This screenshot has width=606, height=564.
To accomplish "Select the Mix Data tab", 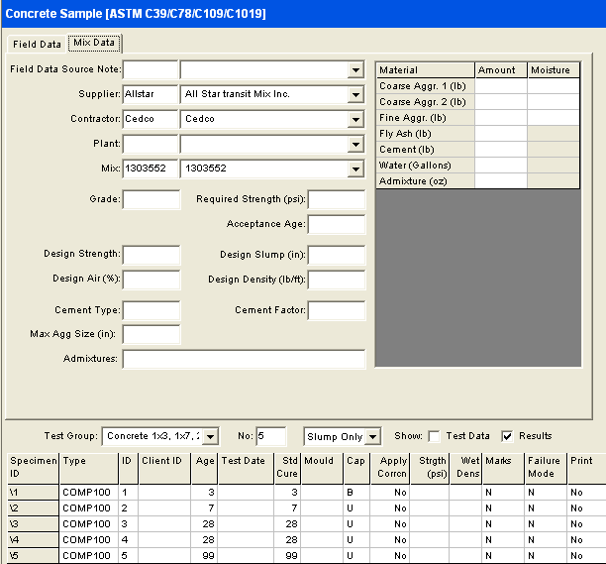I will [94, 44].
